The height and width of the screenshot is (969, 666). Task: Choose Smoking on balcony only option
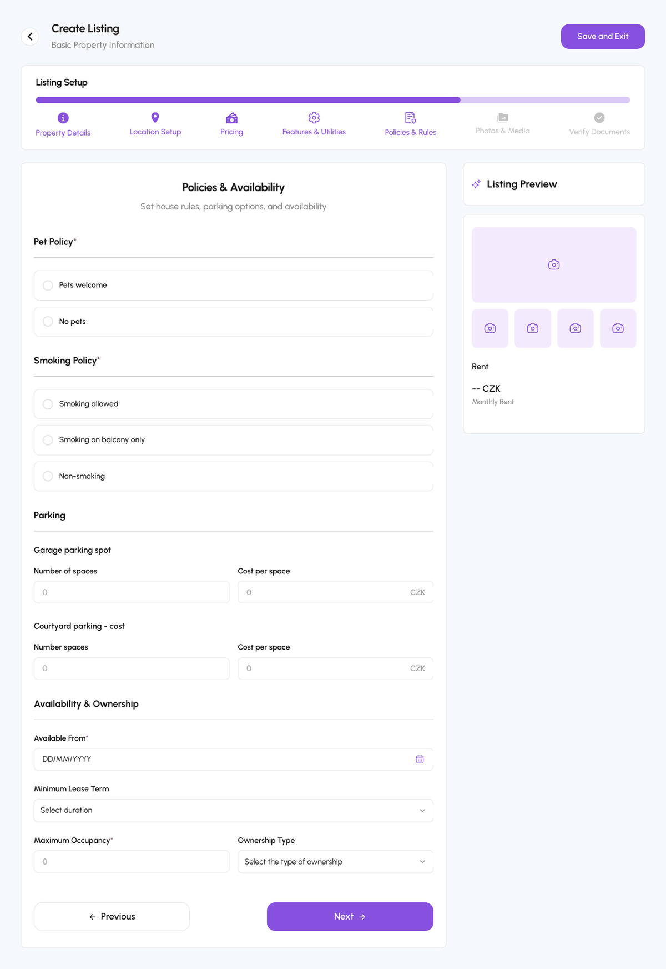234,440
